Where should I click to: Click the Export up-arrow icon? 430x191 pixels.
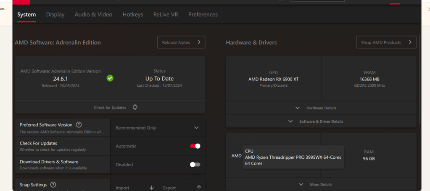point(199,188)
